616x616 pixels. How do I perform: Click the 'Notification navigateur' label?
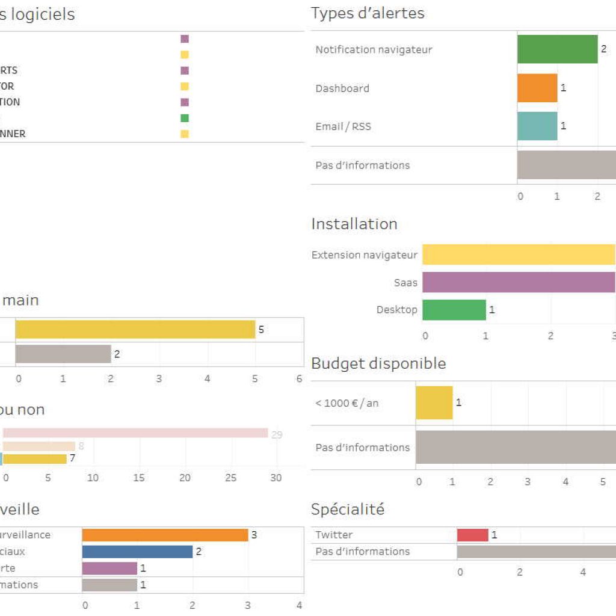point(374,50)
